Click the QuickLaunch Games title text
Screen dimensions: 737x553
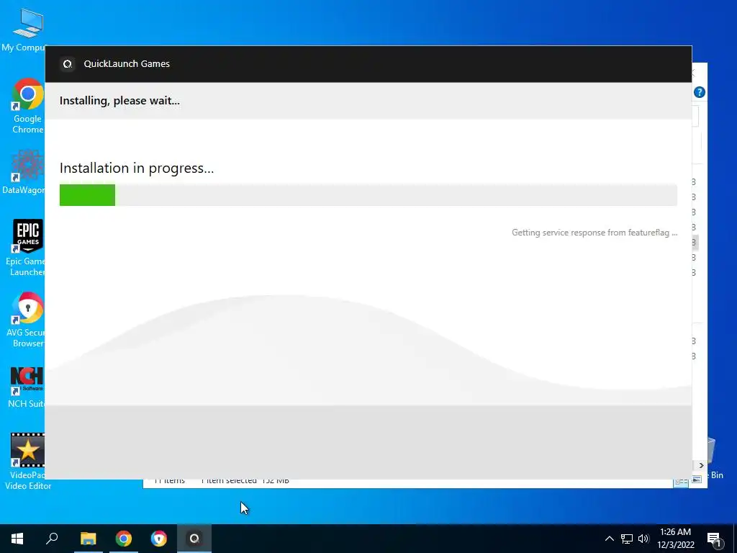(127, 64)
